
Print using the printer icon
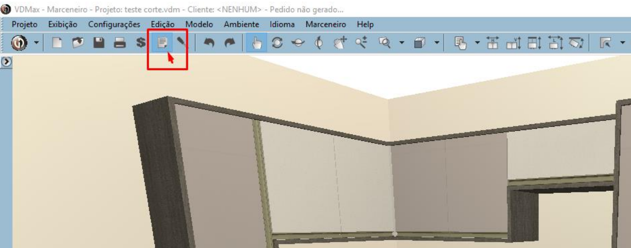pyautogui.click(x=120, y=44)
